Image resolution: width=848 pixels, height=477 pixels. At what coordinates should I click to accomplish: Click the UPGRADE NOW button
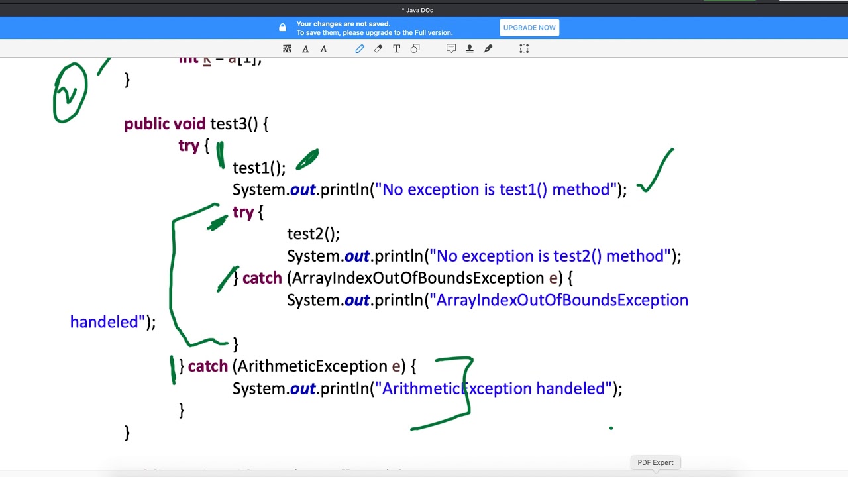pos(529,28)
